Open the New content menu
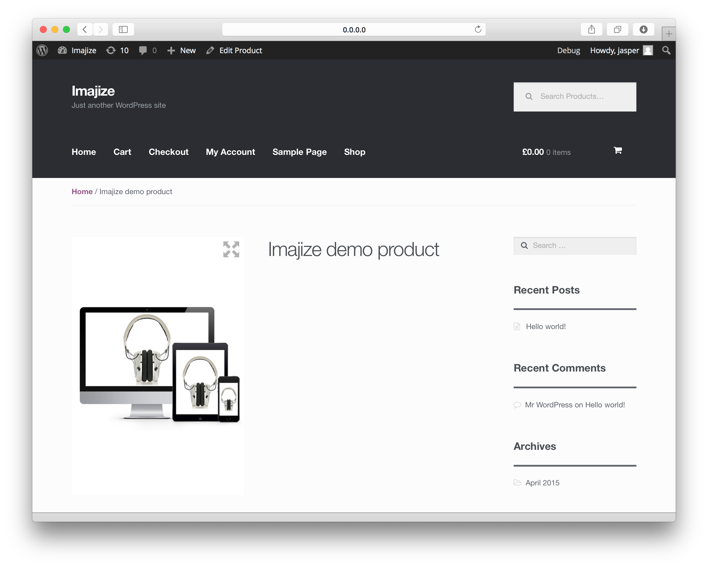The image size is (708, 568). point(181,50)
